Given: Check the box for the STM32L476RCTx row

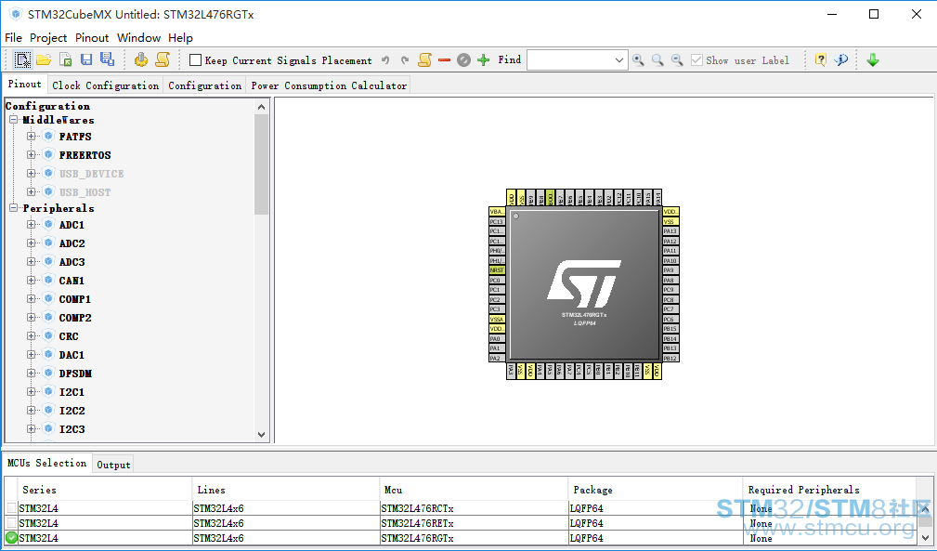Looking at the screenshot, I should pyautogui.click(x=11, y=508).
